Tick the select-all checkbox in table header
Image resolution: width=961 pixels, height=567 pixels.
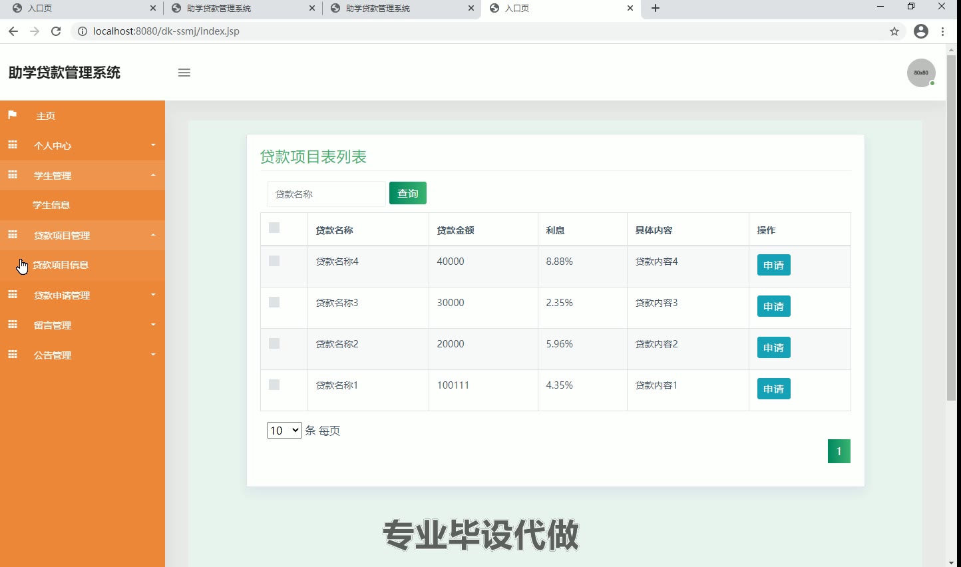(x=274, y=228)
